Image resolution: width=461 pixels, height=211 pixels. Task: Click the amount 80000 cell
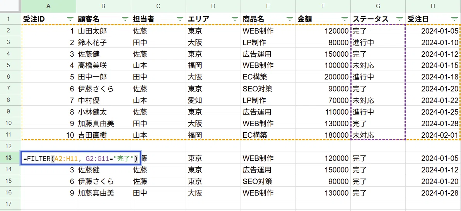(x=323, y=42)
